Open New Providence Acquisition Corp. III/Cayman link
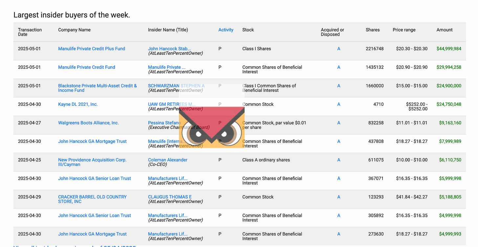Image resolution: width=478 pixels, height=247 pixels. point(92,162)
